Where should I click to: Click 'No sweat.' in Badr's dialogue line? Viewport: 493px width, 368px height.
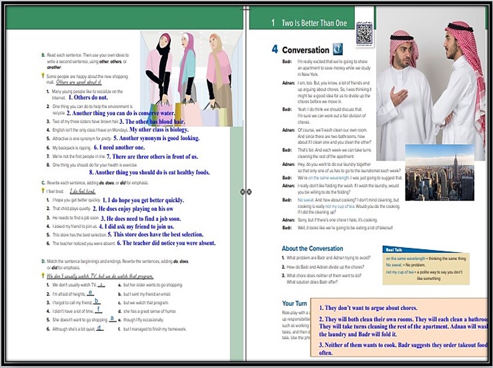pos(306,200)
